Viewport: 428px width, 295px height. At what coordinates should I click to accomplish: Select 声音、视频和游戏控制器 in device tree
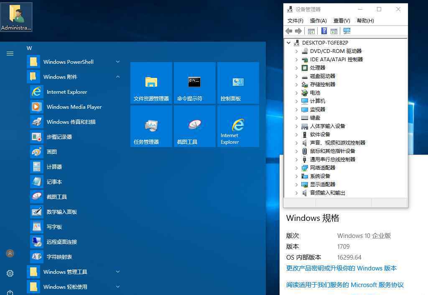pyautogui.click(x=338, y=142)
